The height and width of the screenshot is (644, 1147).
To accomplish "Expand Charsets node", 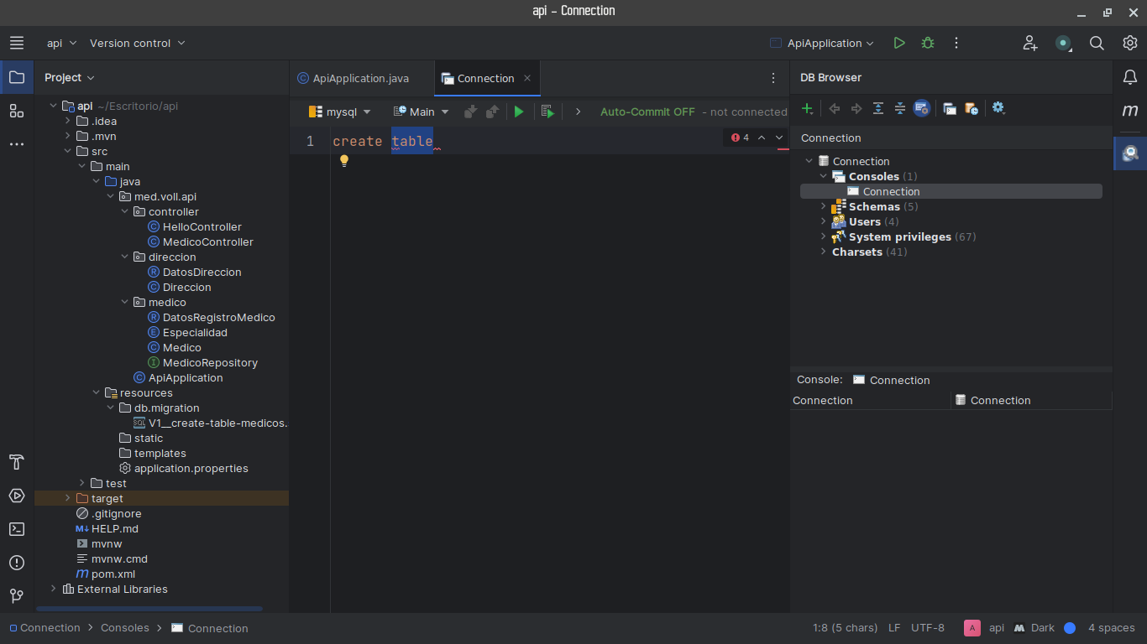I will click(x=824, y=252).
